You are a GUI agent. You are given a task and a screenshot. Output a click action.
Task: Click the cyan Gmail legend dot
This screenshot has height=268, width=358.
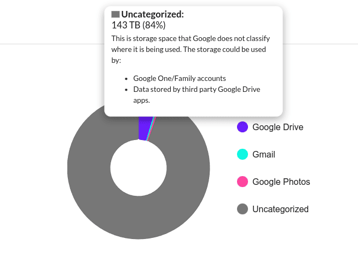[242, 154]
